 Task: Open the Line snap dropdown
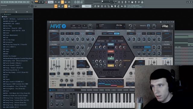point(76,6)
